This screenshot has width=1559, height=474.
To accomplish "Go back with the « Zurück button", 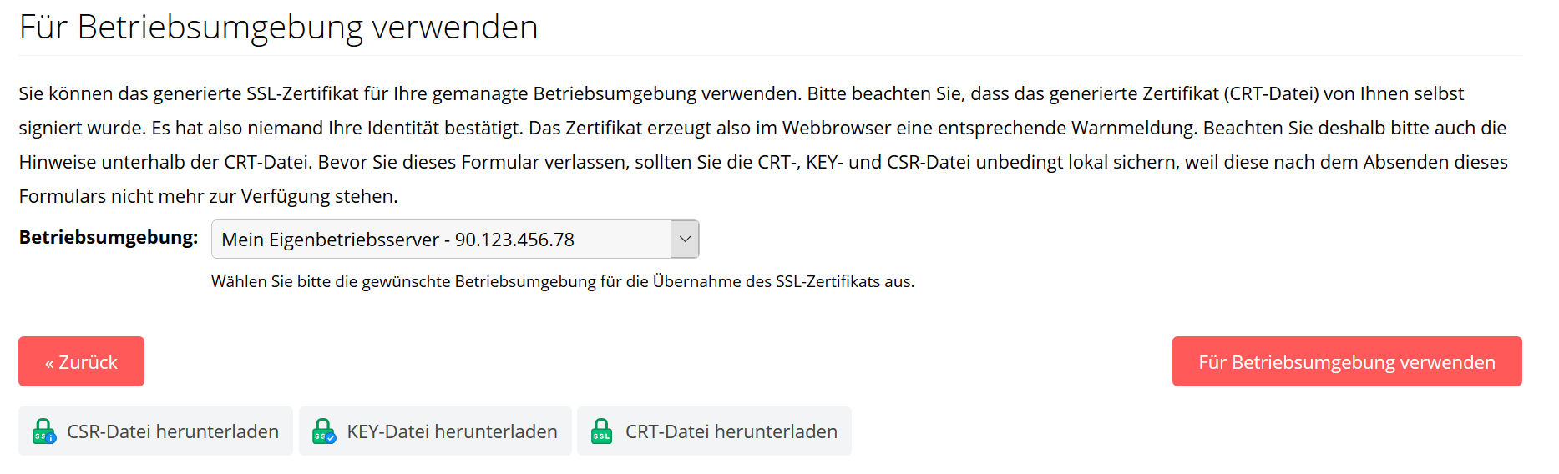I will [81, 361].
